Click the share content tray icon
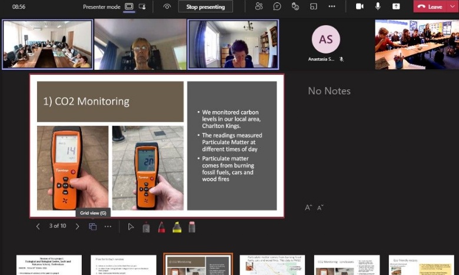The height and width of the screenshot is (275, 459). point(396,6)
